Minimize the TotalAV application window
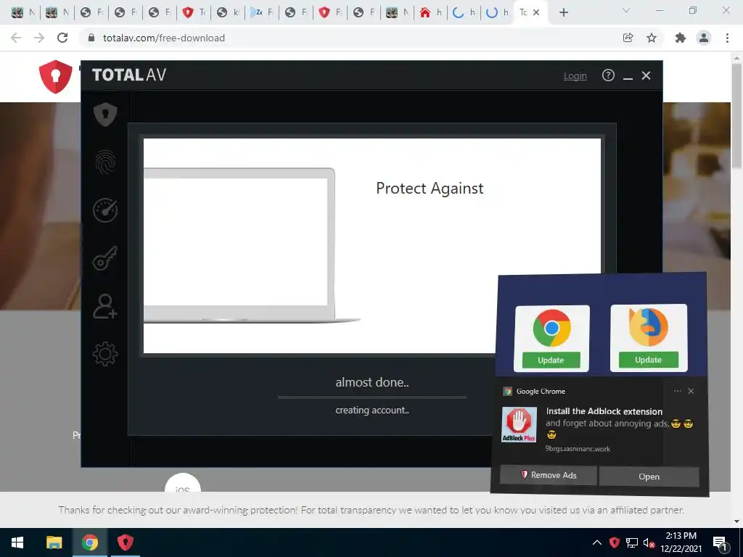Viewport: 743px width, 557px height. (628, 76)
